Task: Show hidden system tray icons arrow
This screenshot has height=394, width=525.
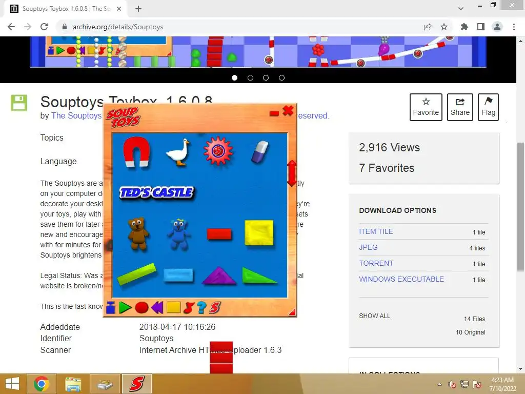Action: coord(439,384)
